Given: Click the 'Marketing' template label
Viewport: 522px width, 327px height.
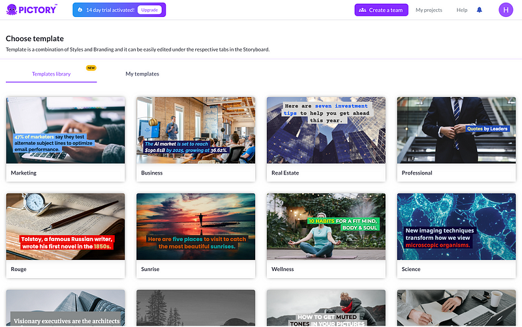Looking at the screenshot, I should [x=23, y=173].
